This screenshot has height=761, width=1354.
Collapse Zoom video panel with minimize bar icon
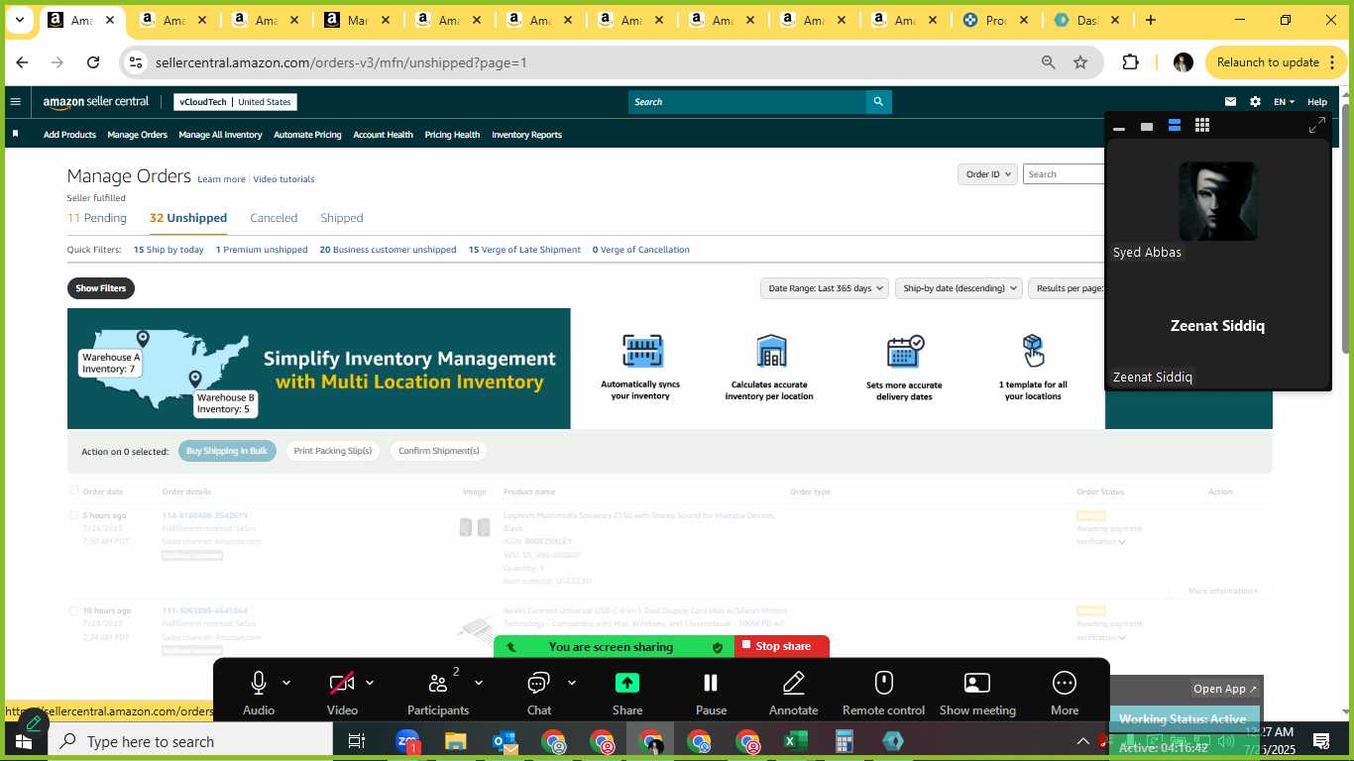click(x=1119, y=128)
